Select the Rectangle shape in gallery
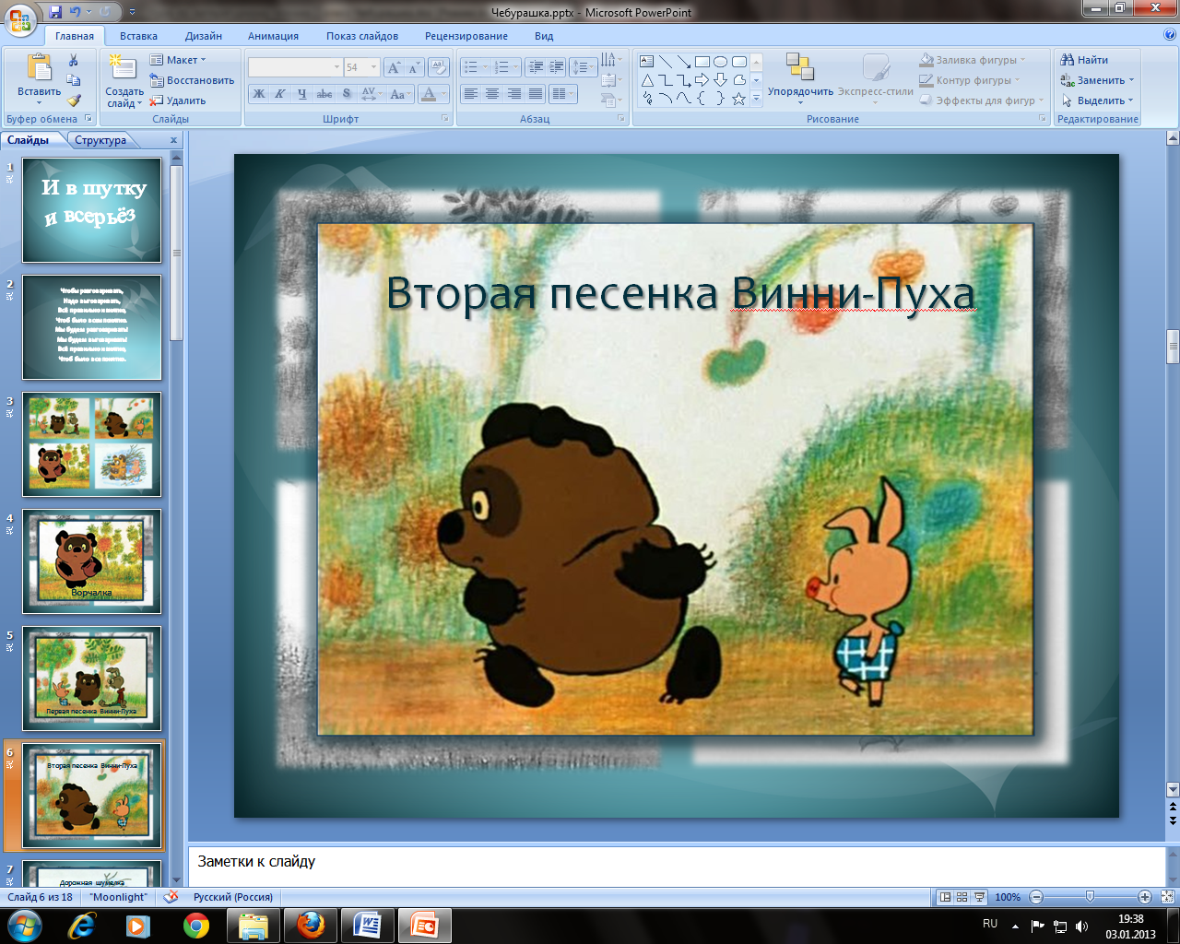The height and width of the screenshot is (944, 1180). point(702,62)
